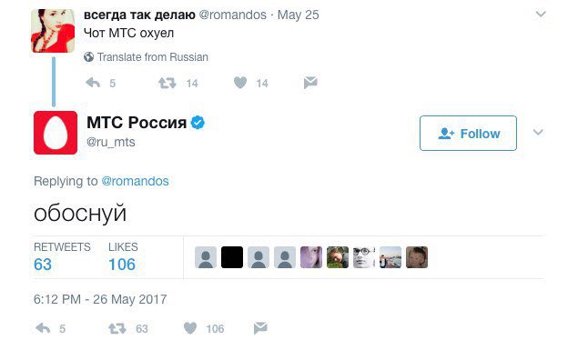Reply to the @romandos tweet
The width and height of the screenshot is (578, 360).
(x=93, y=83)
